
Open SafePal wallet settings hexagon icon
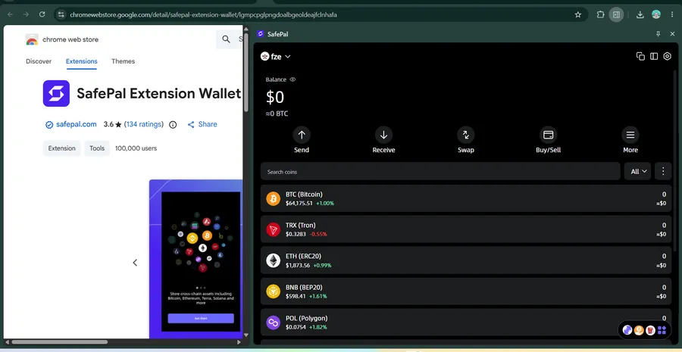667,57
